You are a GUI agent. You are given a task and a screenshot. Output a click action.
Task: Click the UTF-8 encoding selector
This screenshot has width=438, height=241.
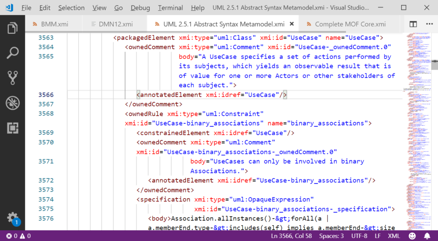[359, 236]
